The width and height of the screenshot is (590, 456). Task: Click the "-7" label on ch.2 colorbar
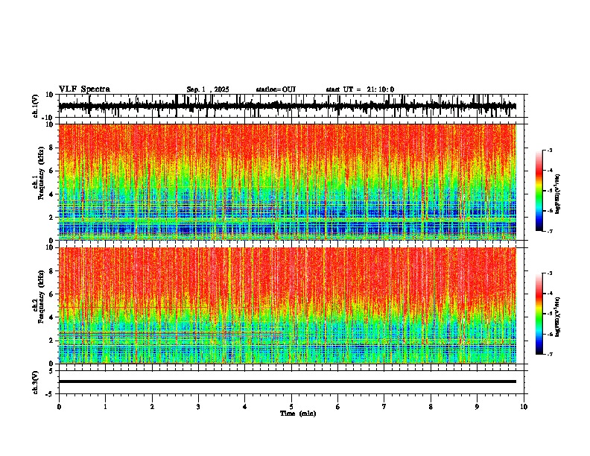[549, 354]
